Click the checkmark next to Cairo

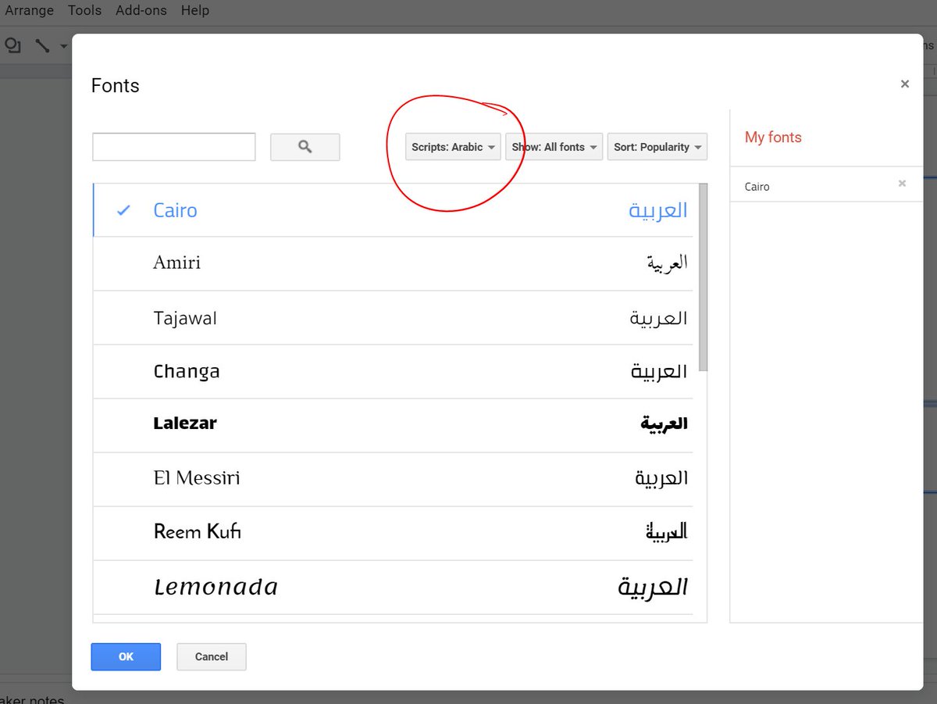pyautogui.click(x=123, y=210)
